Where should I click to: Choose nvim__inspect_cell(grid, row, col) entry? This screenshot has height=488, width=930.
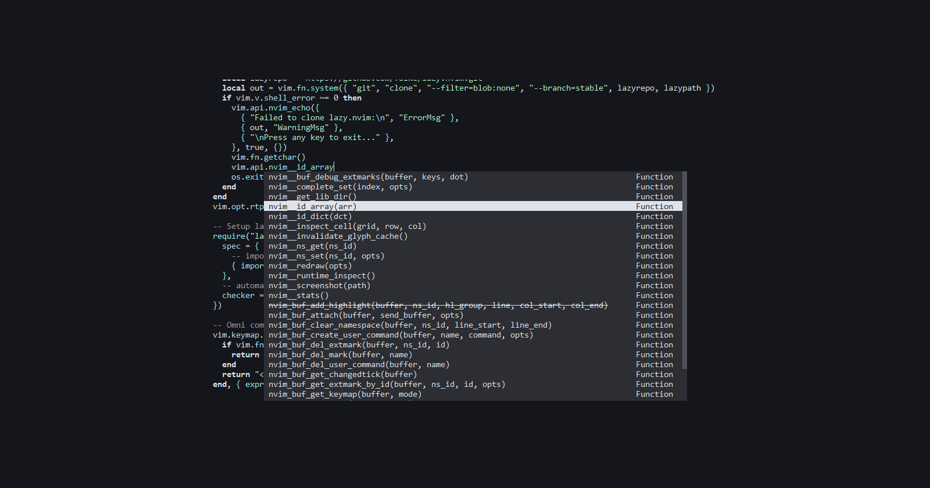click(x=473, y=226)
